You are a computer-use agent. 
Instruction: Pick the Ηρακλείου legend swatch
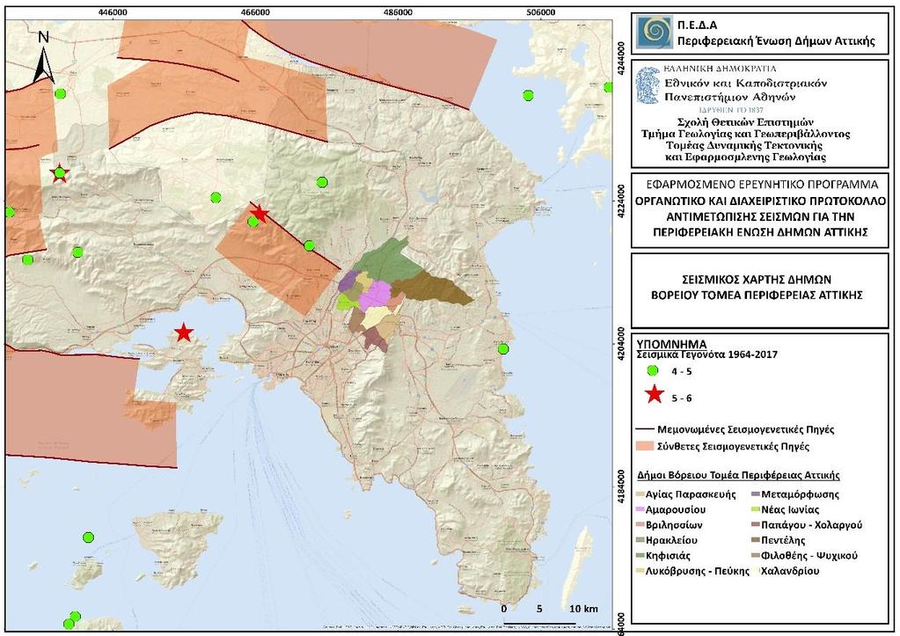pyautogui.click(x=640, y=541)
